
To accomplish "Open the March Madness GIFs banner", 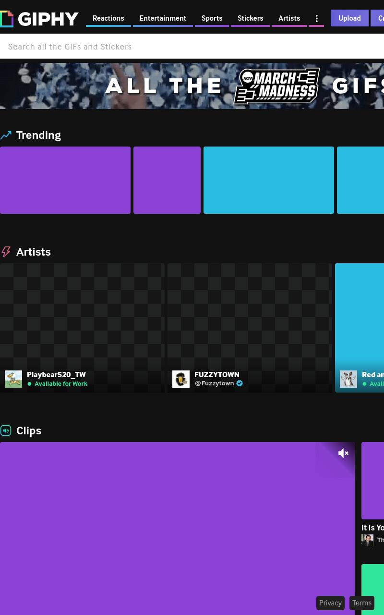I will 192,86.
